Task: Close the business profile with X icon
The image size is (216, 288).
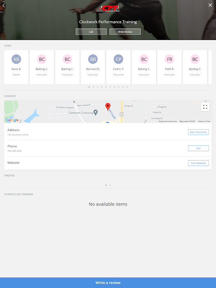Action: click(x=210, y=5)
